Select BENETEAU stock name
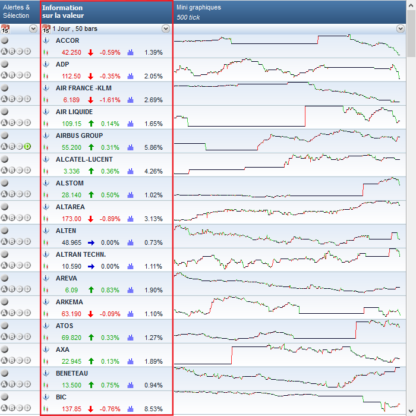 [x=72, y=373]
